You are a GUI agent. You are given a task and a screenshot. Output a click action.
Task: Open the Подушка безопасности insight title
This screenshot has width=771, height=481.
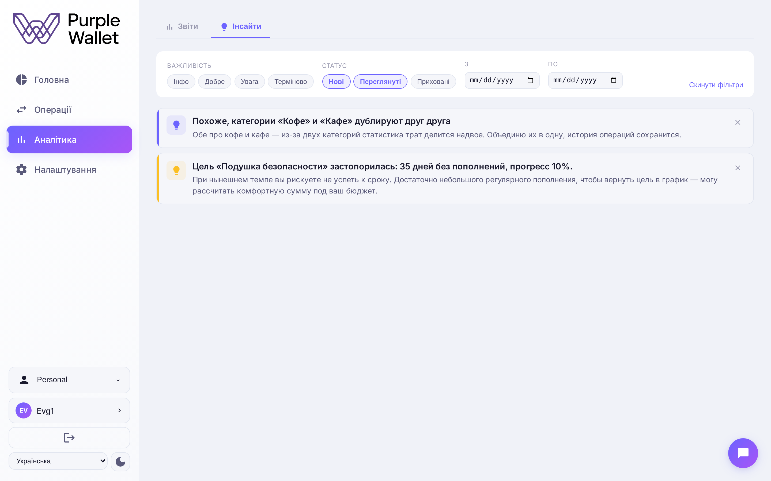pos(382,166)
